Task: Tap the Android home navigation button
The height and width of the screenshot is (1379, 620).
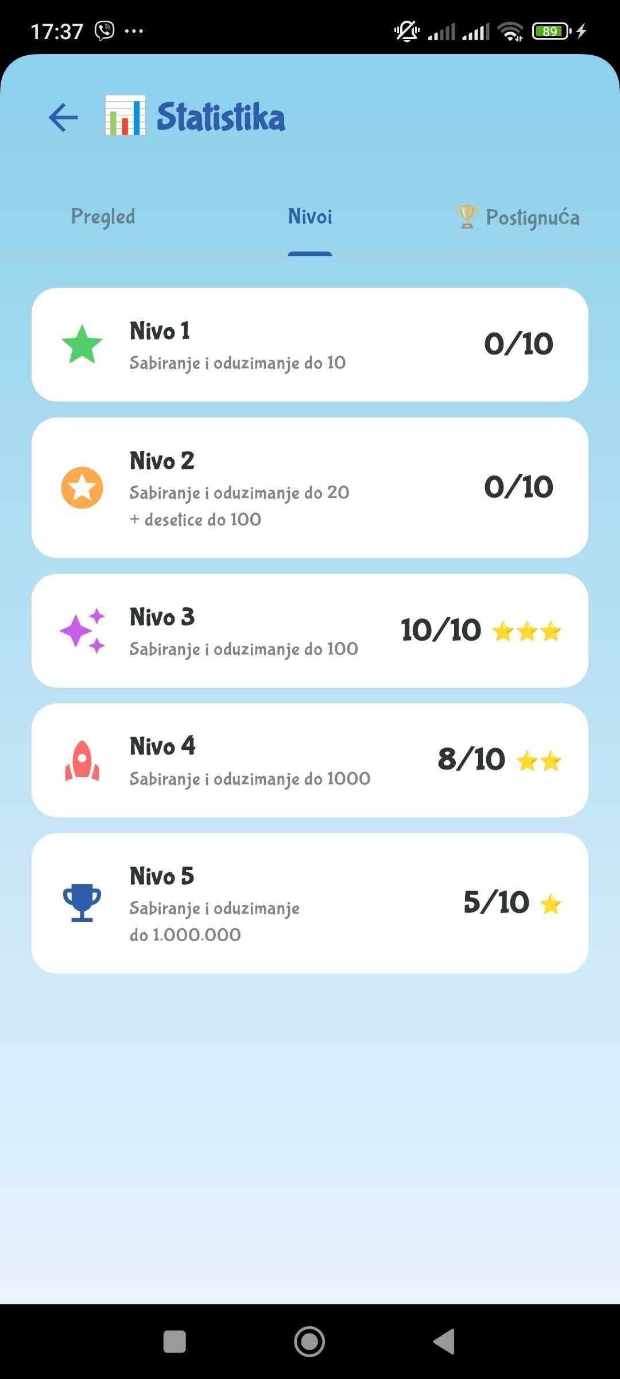Action: coord(309,1342)
